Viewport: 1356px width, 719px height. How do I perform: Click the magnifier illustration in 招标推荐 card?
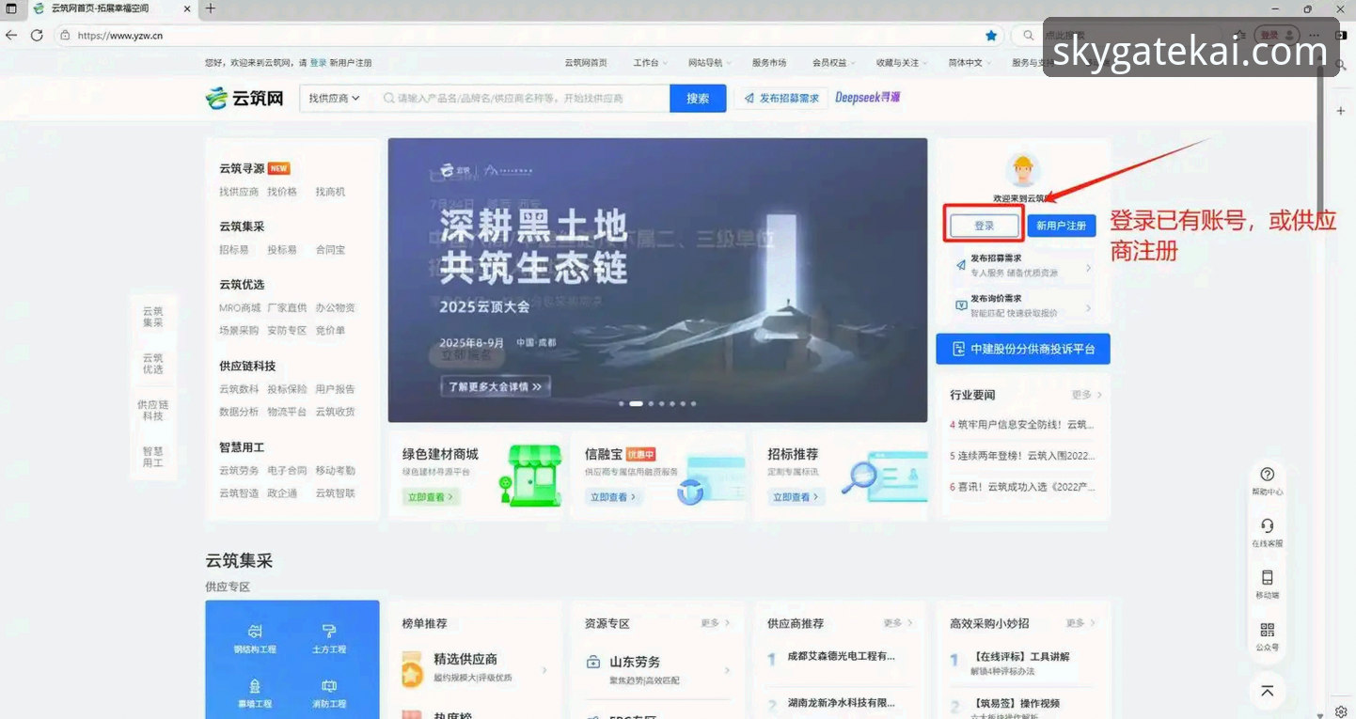click(x=858, y=480)
